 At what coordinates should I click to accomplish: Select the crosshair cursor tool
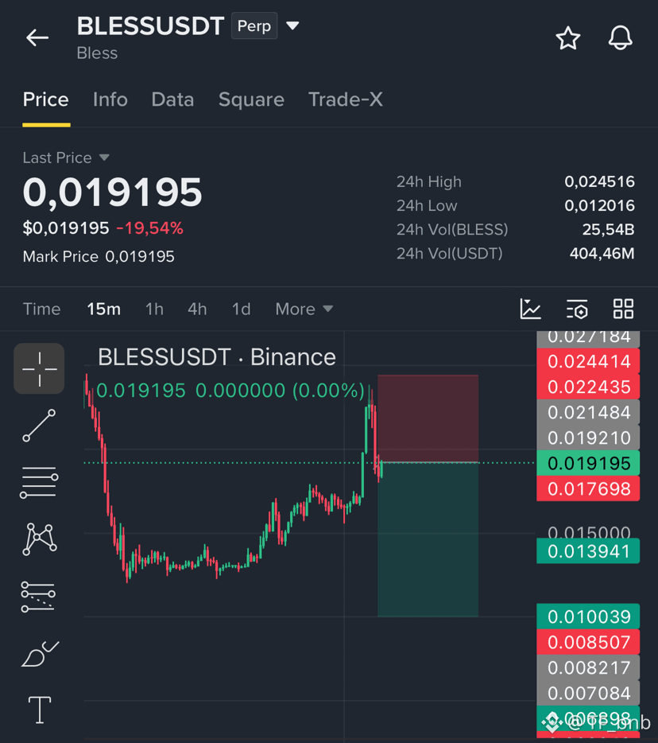[39, 368]
